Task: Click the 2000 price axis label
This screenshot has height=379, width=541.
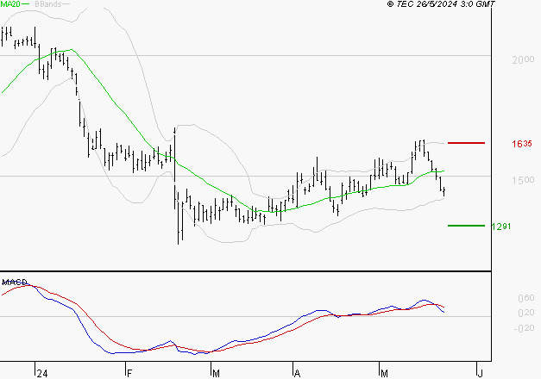Action: coord(523,60)
